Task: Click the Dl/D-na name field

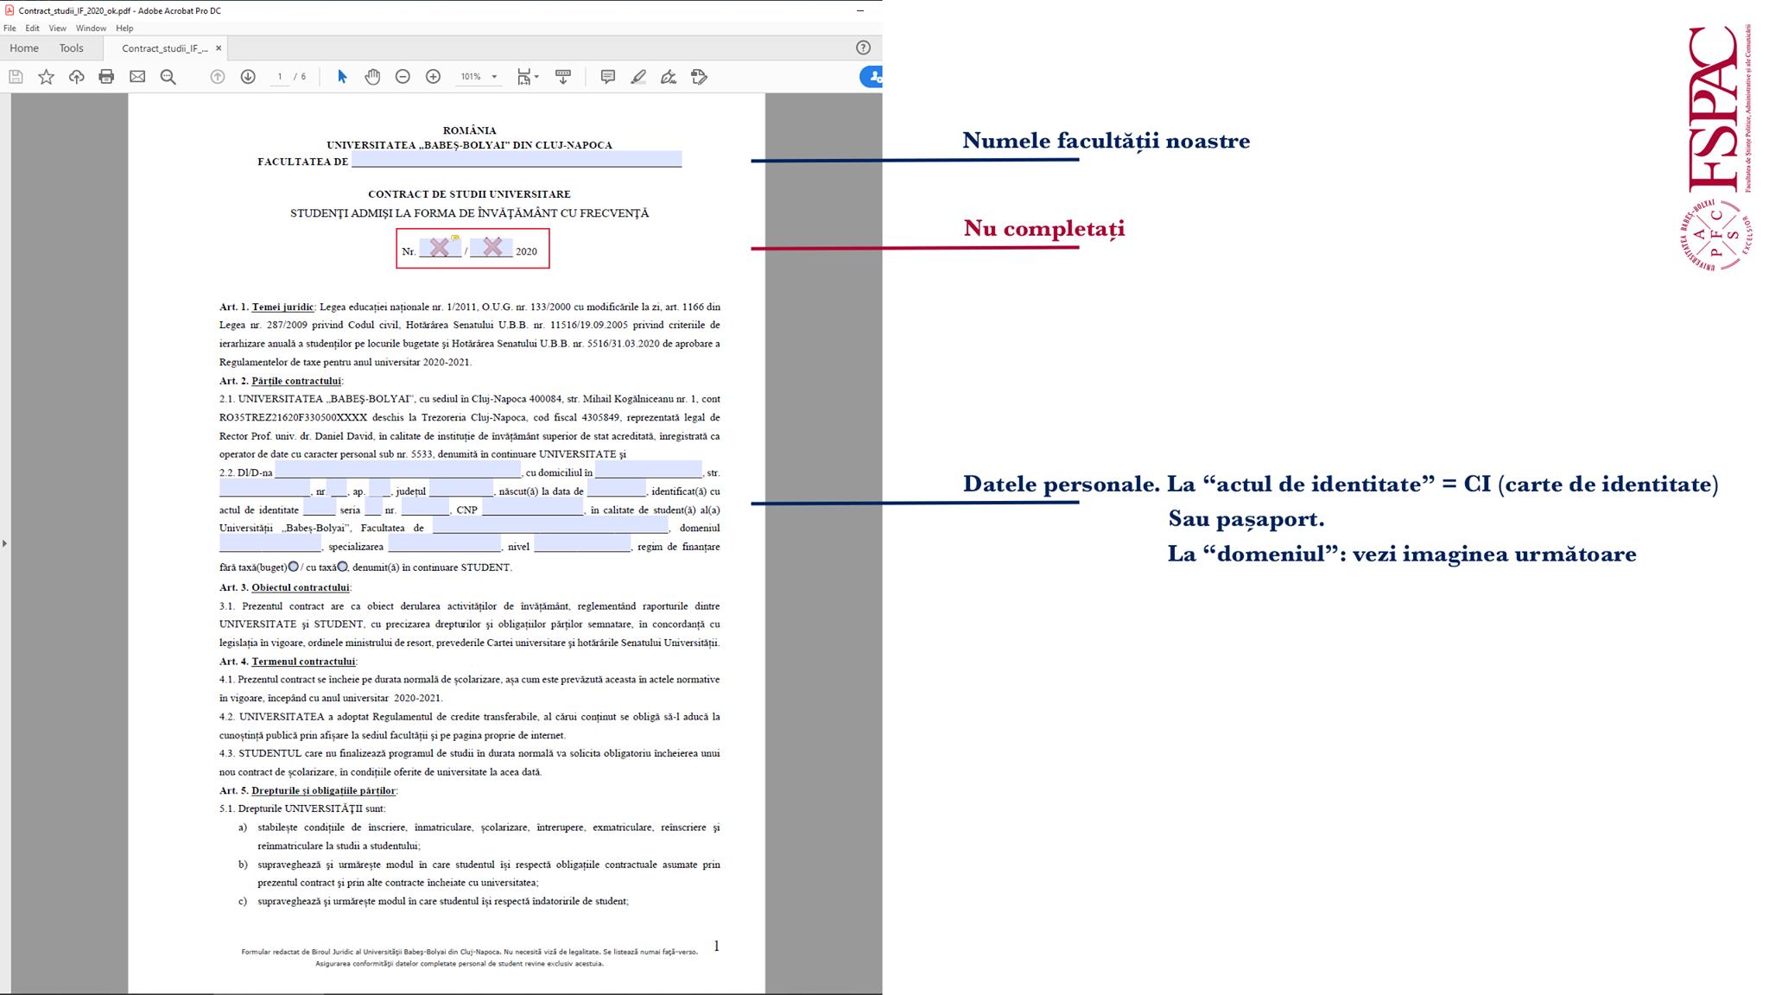Action: click(398, 471)
